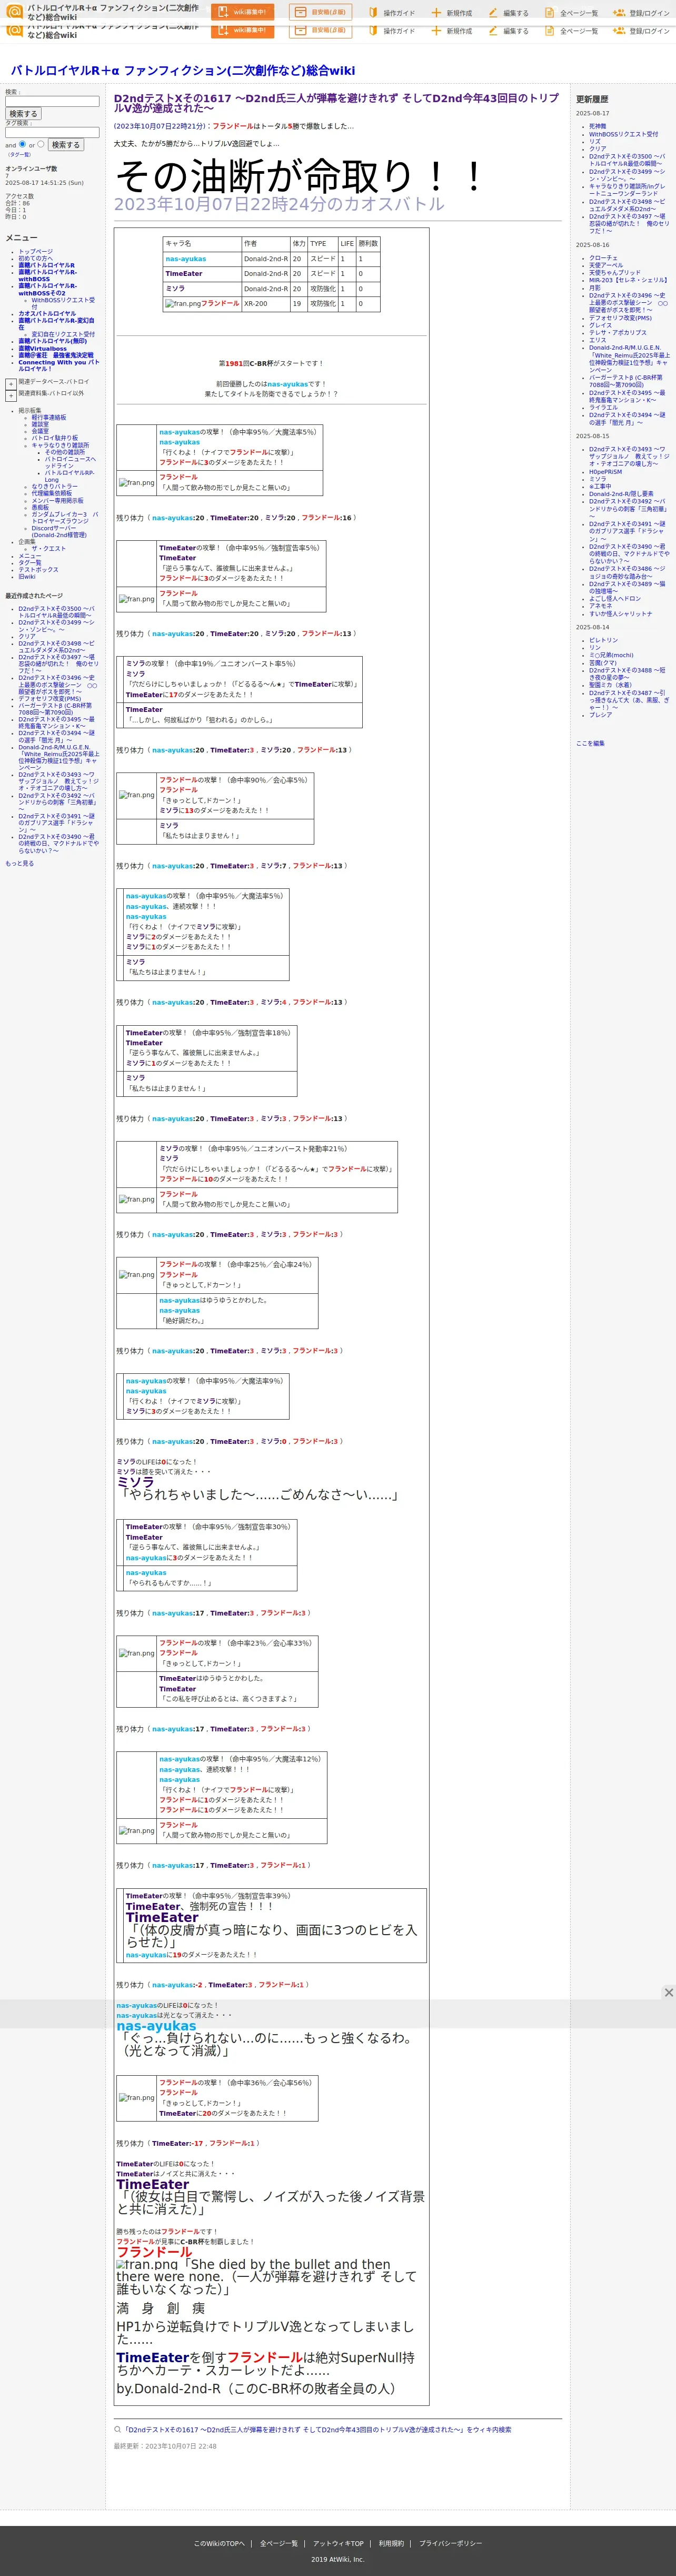Open HOpePRISM in update history
Screen dimensions: 676x2576
[x=605, y=472]
